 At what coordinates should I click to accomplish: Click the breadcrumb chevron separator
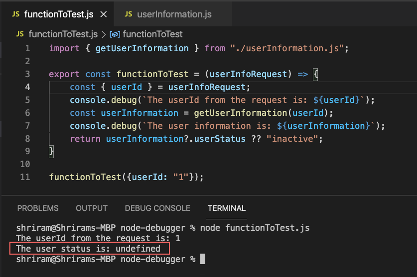[104, 34]
